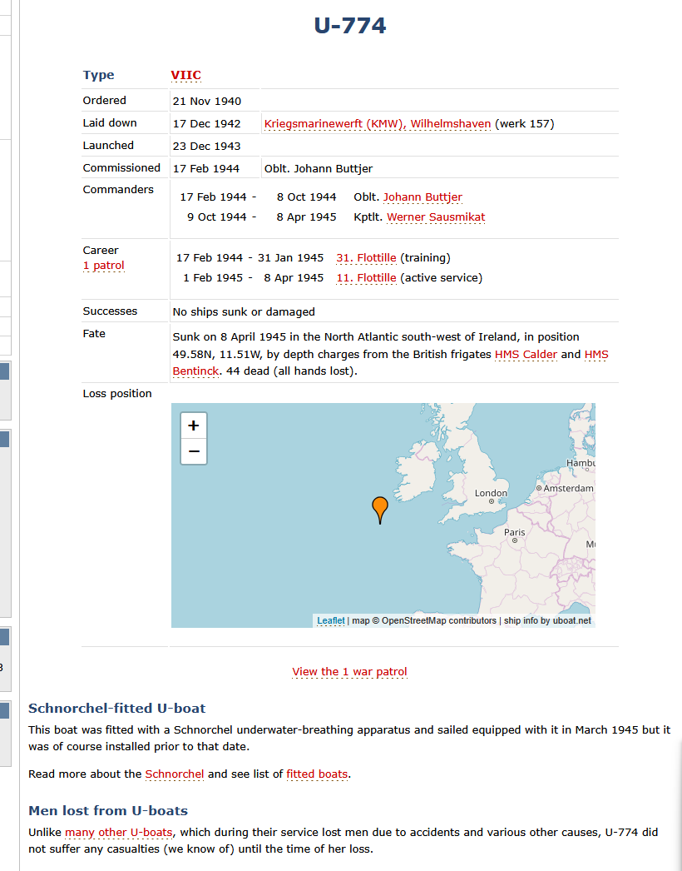Follow the 1 patrol link
682x871 pixels.
pyautogui.click(x=104, y=266)
